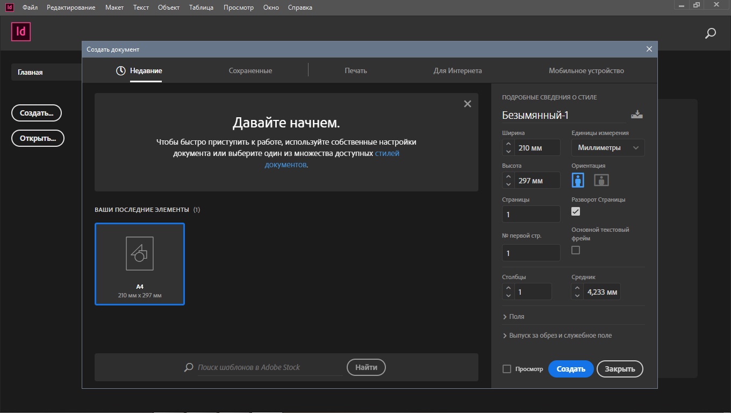Viewport: 731px width, 413px height.
Task: Enable the Основной текстовый фрейм checkbox
Action: 576,250
